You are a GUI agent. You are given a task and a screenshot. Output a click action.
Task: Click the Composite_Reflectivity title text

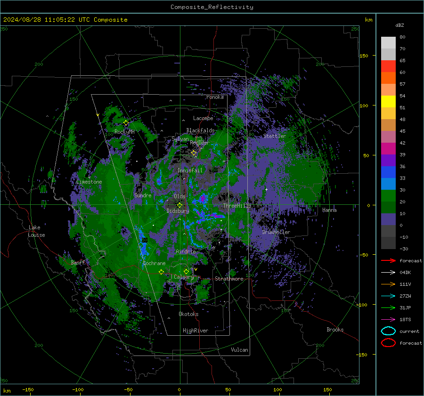tap(212, 7)
